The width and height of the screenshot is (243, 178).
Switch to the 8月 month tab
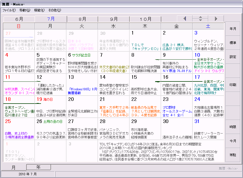coord(82,19)
